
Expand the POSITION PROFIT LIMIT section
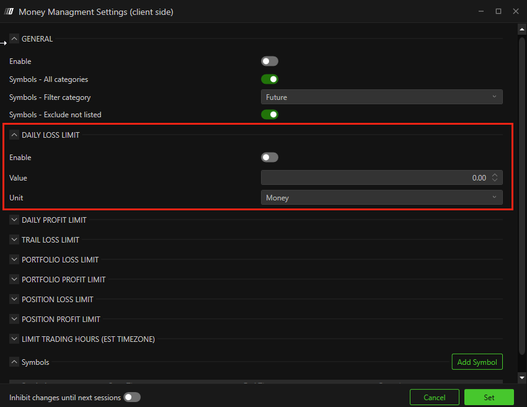point(15,320)
